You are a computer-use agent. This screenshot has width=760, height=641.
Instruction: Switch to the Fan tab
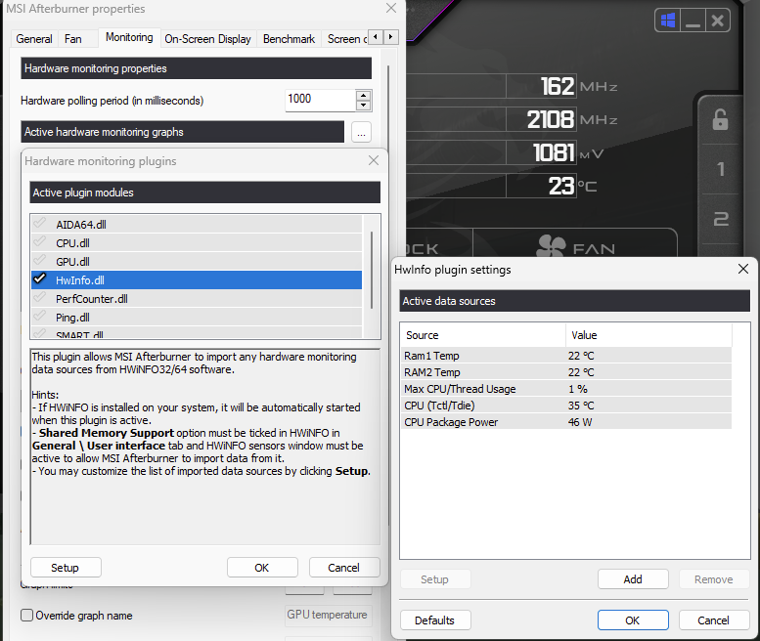[x=73, y=39]
